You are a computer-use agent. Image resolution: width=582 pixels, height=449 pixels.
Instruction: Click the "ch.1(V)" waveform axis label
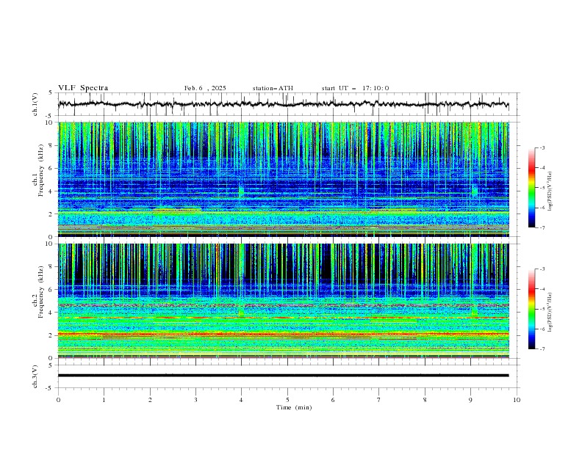pyautogui.click(x=35, y=104)
